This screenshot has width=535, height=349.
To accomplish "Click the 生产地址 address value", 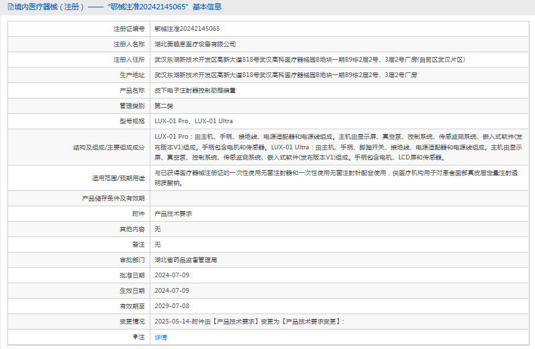I will [x=285, y=75].
